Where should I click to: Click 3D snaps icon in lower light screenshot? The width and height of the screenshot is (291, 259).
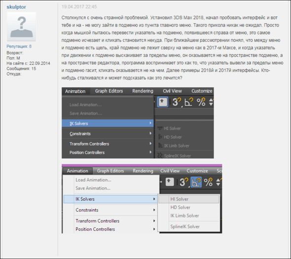point(184,182)
